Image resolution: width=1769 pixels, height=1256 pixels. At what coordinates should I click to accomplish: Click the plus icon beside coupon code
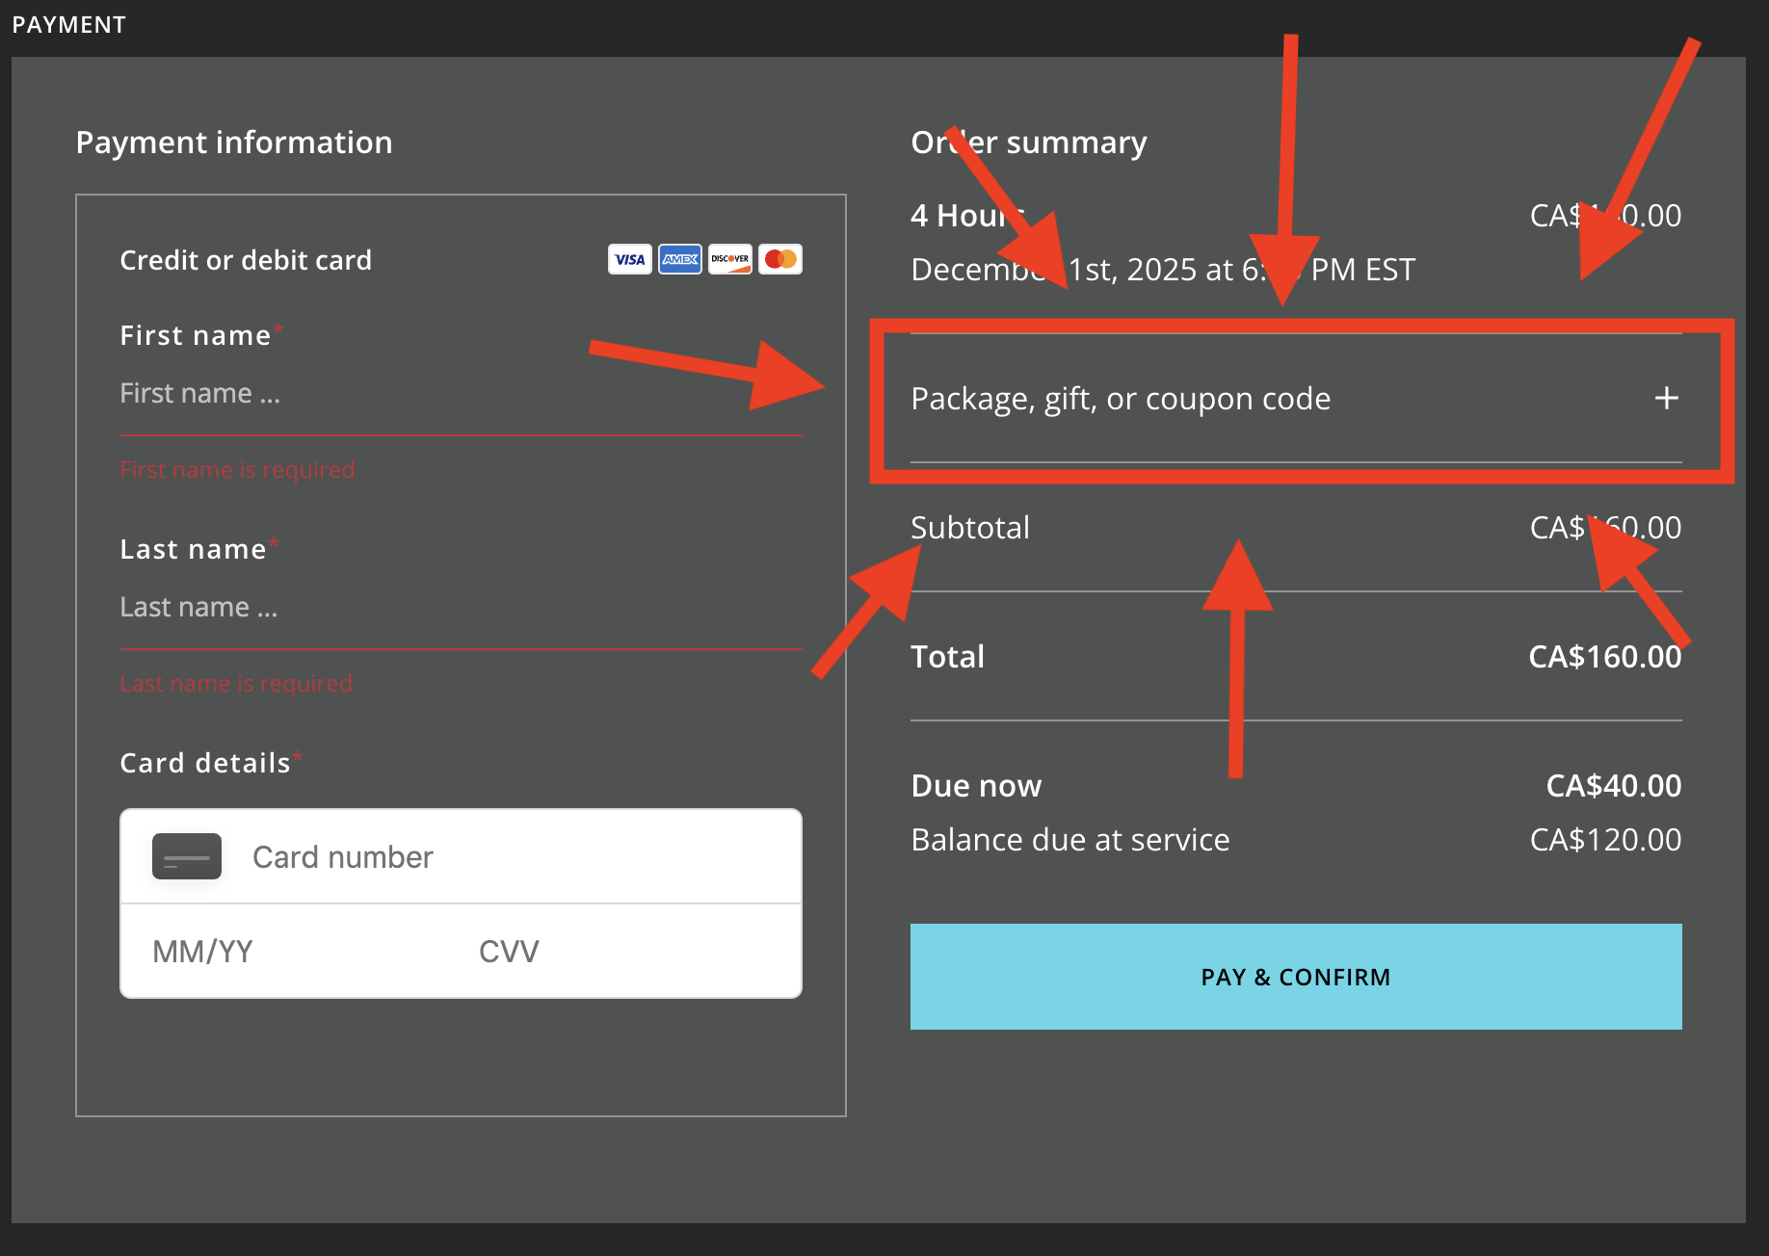(x=1666, y=398)
